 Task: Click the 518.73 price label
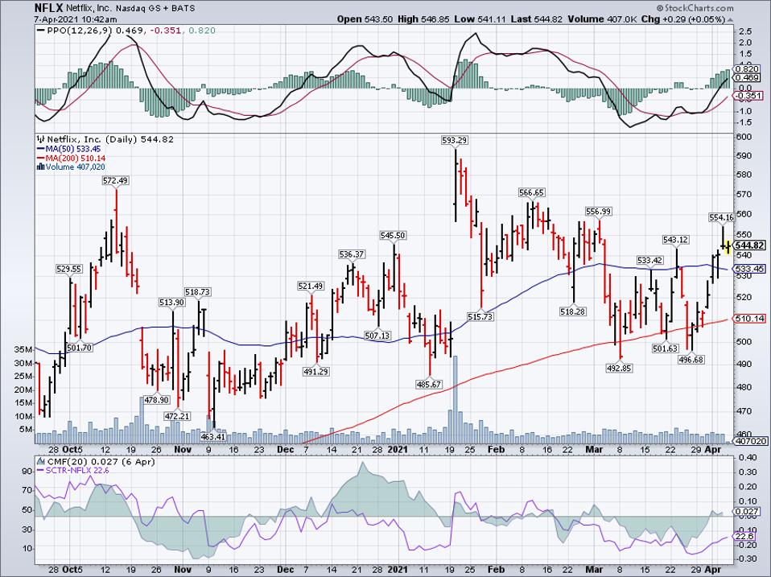198,292
